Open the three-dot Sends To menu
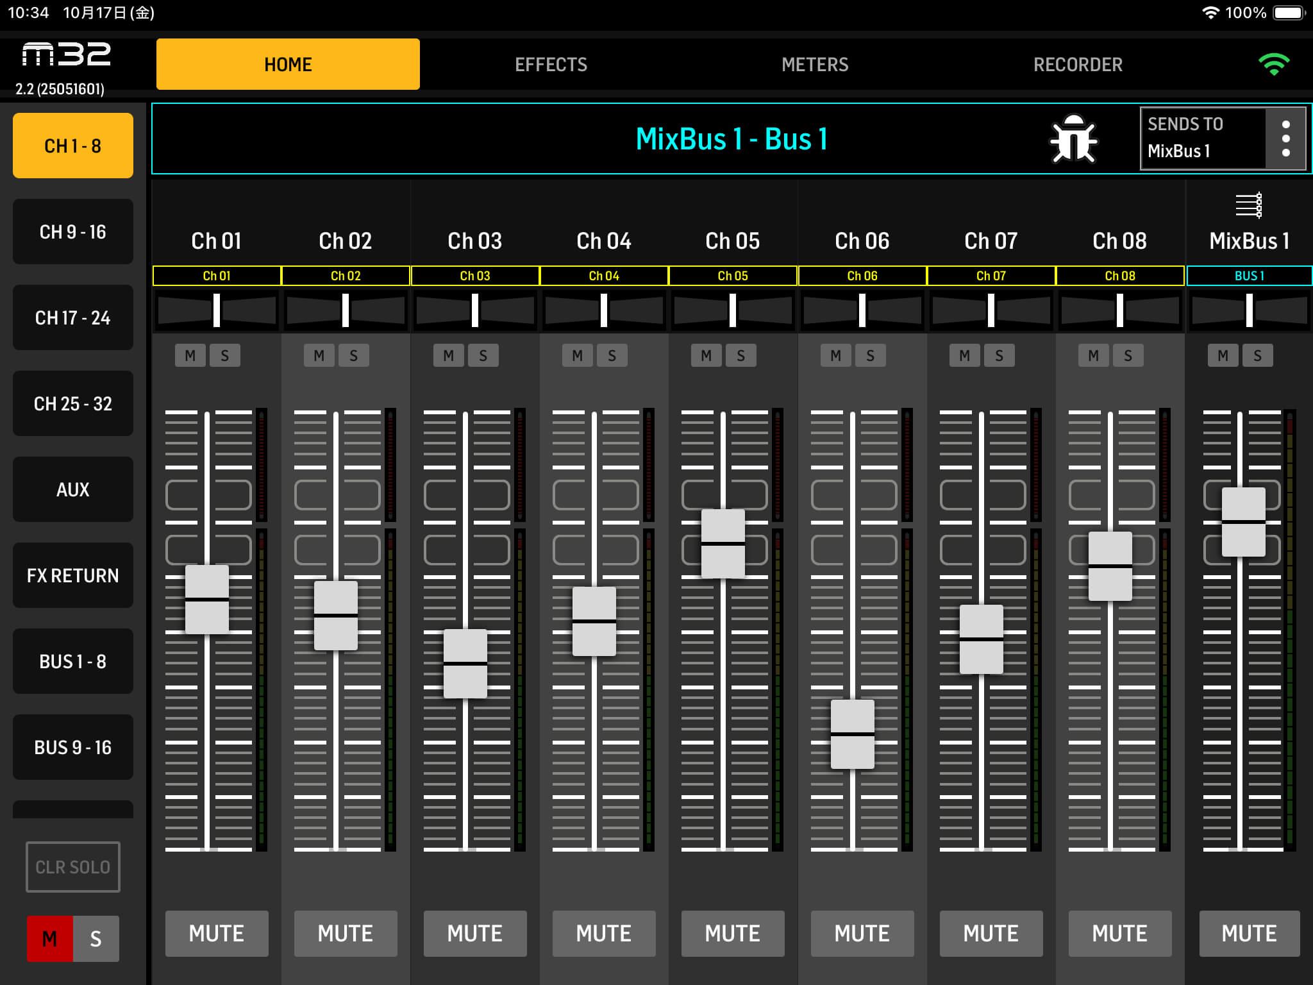Screen dimensions: 1313x985 tap(1285, 139)
